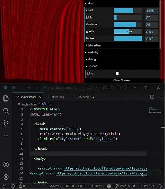Open the hamburger application menu

tap(14, 88)
